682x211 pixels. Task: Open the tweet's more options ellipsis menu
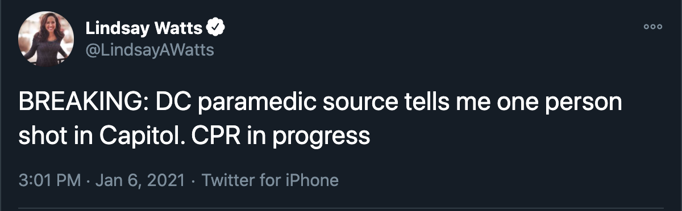point(652,27)
